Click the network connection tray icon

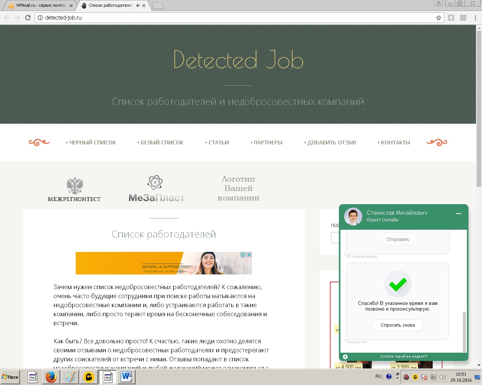[x=433, y=377]
